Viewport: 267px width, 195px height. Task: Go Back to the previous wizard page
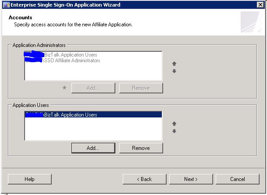click(144, 179)
